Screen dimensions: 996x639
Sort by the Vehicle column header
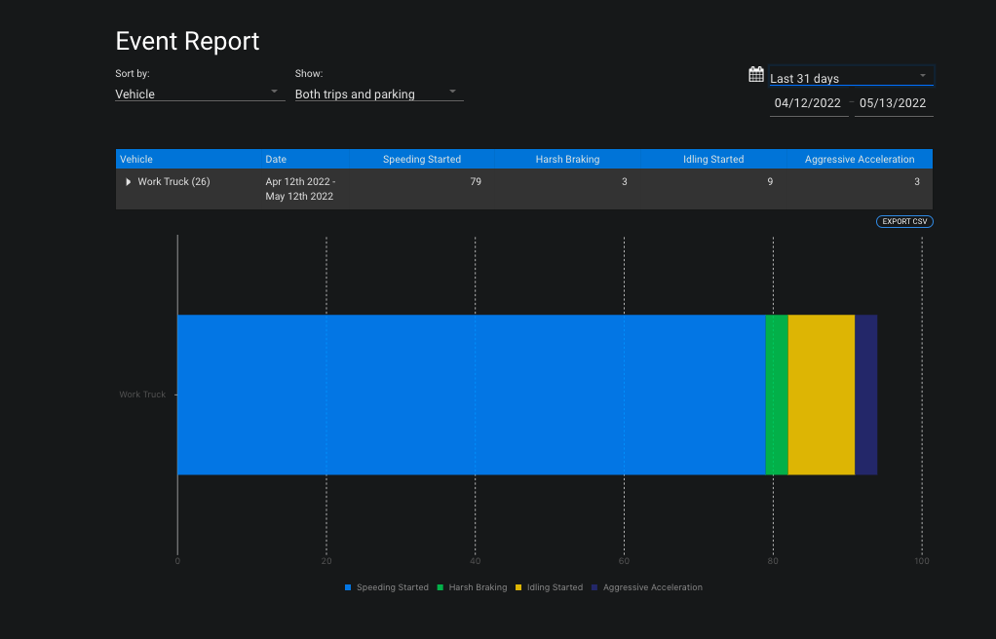click(136, 160)
